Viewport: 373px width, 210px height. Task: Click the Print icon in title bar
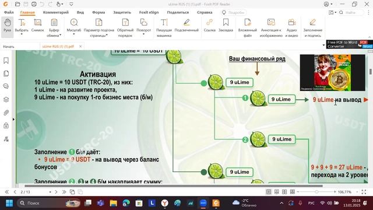pyautogui.click(x=34, y=4)
